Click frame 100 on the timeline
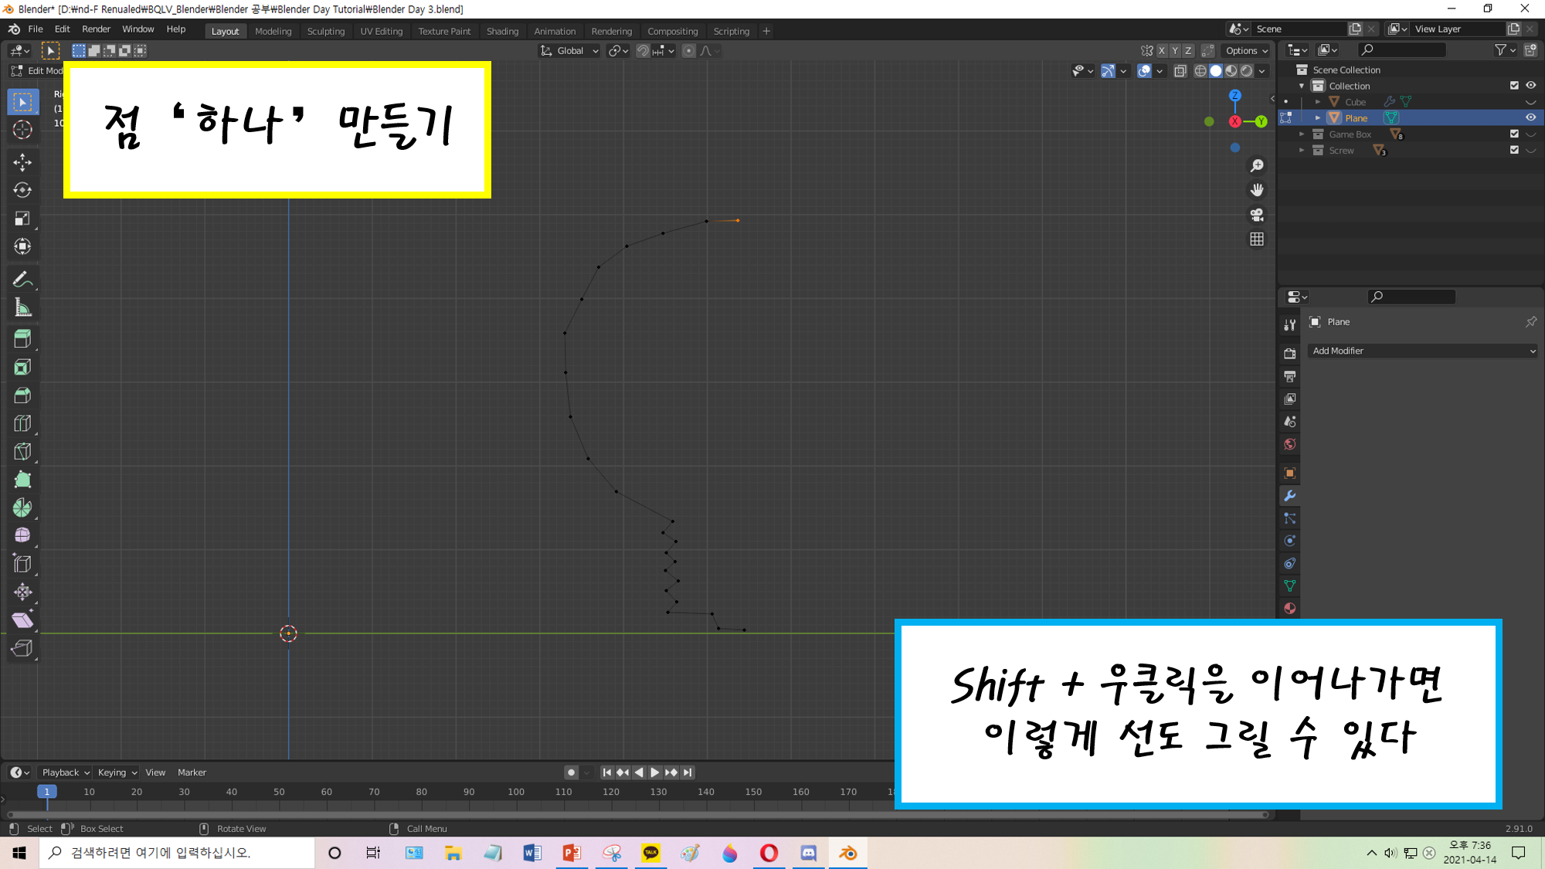This screenshot has height=869, width=1545. pyautogui.click(x=516, y=792)
